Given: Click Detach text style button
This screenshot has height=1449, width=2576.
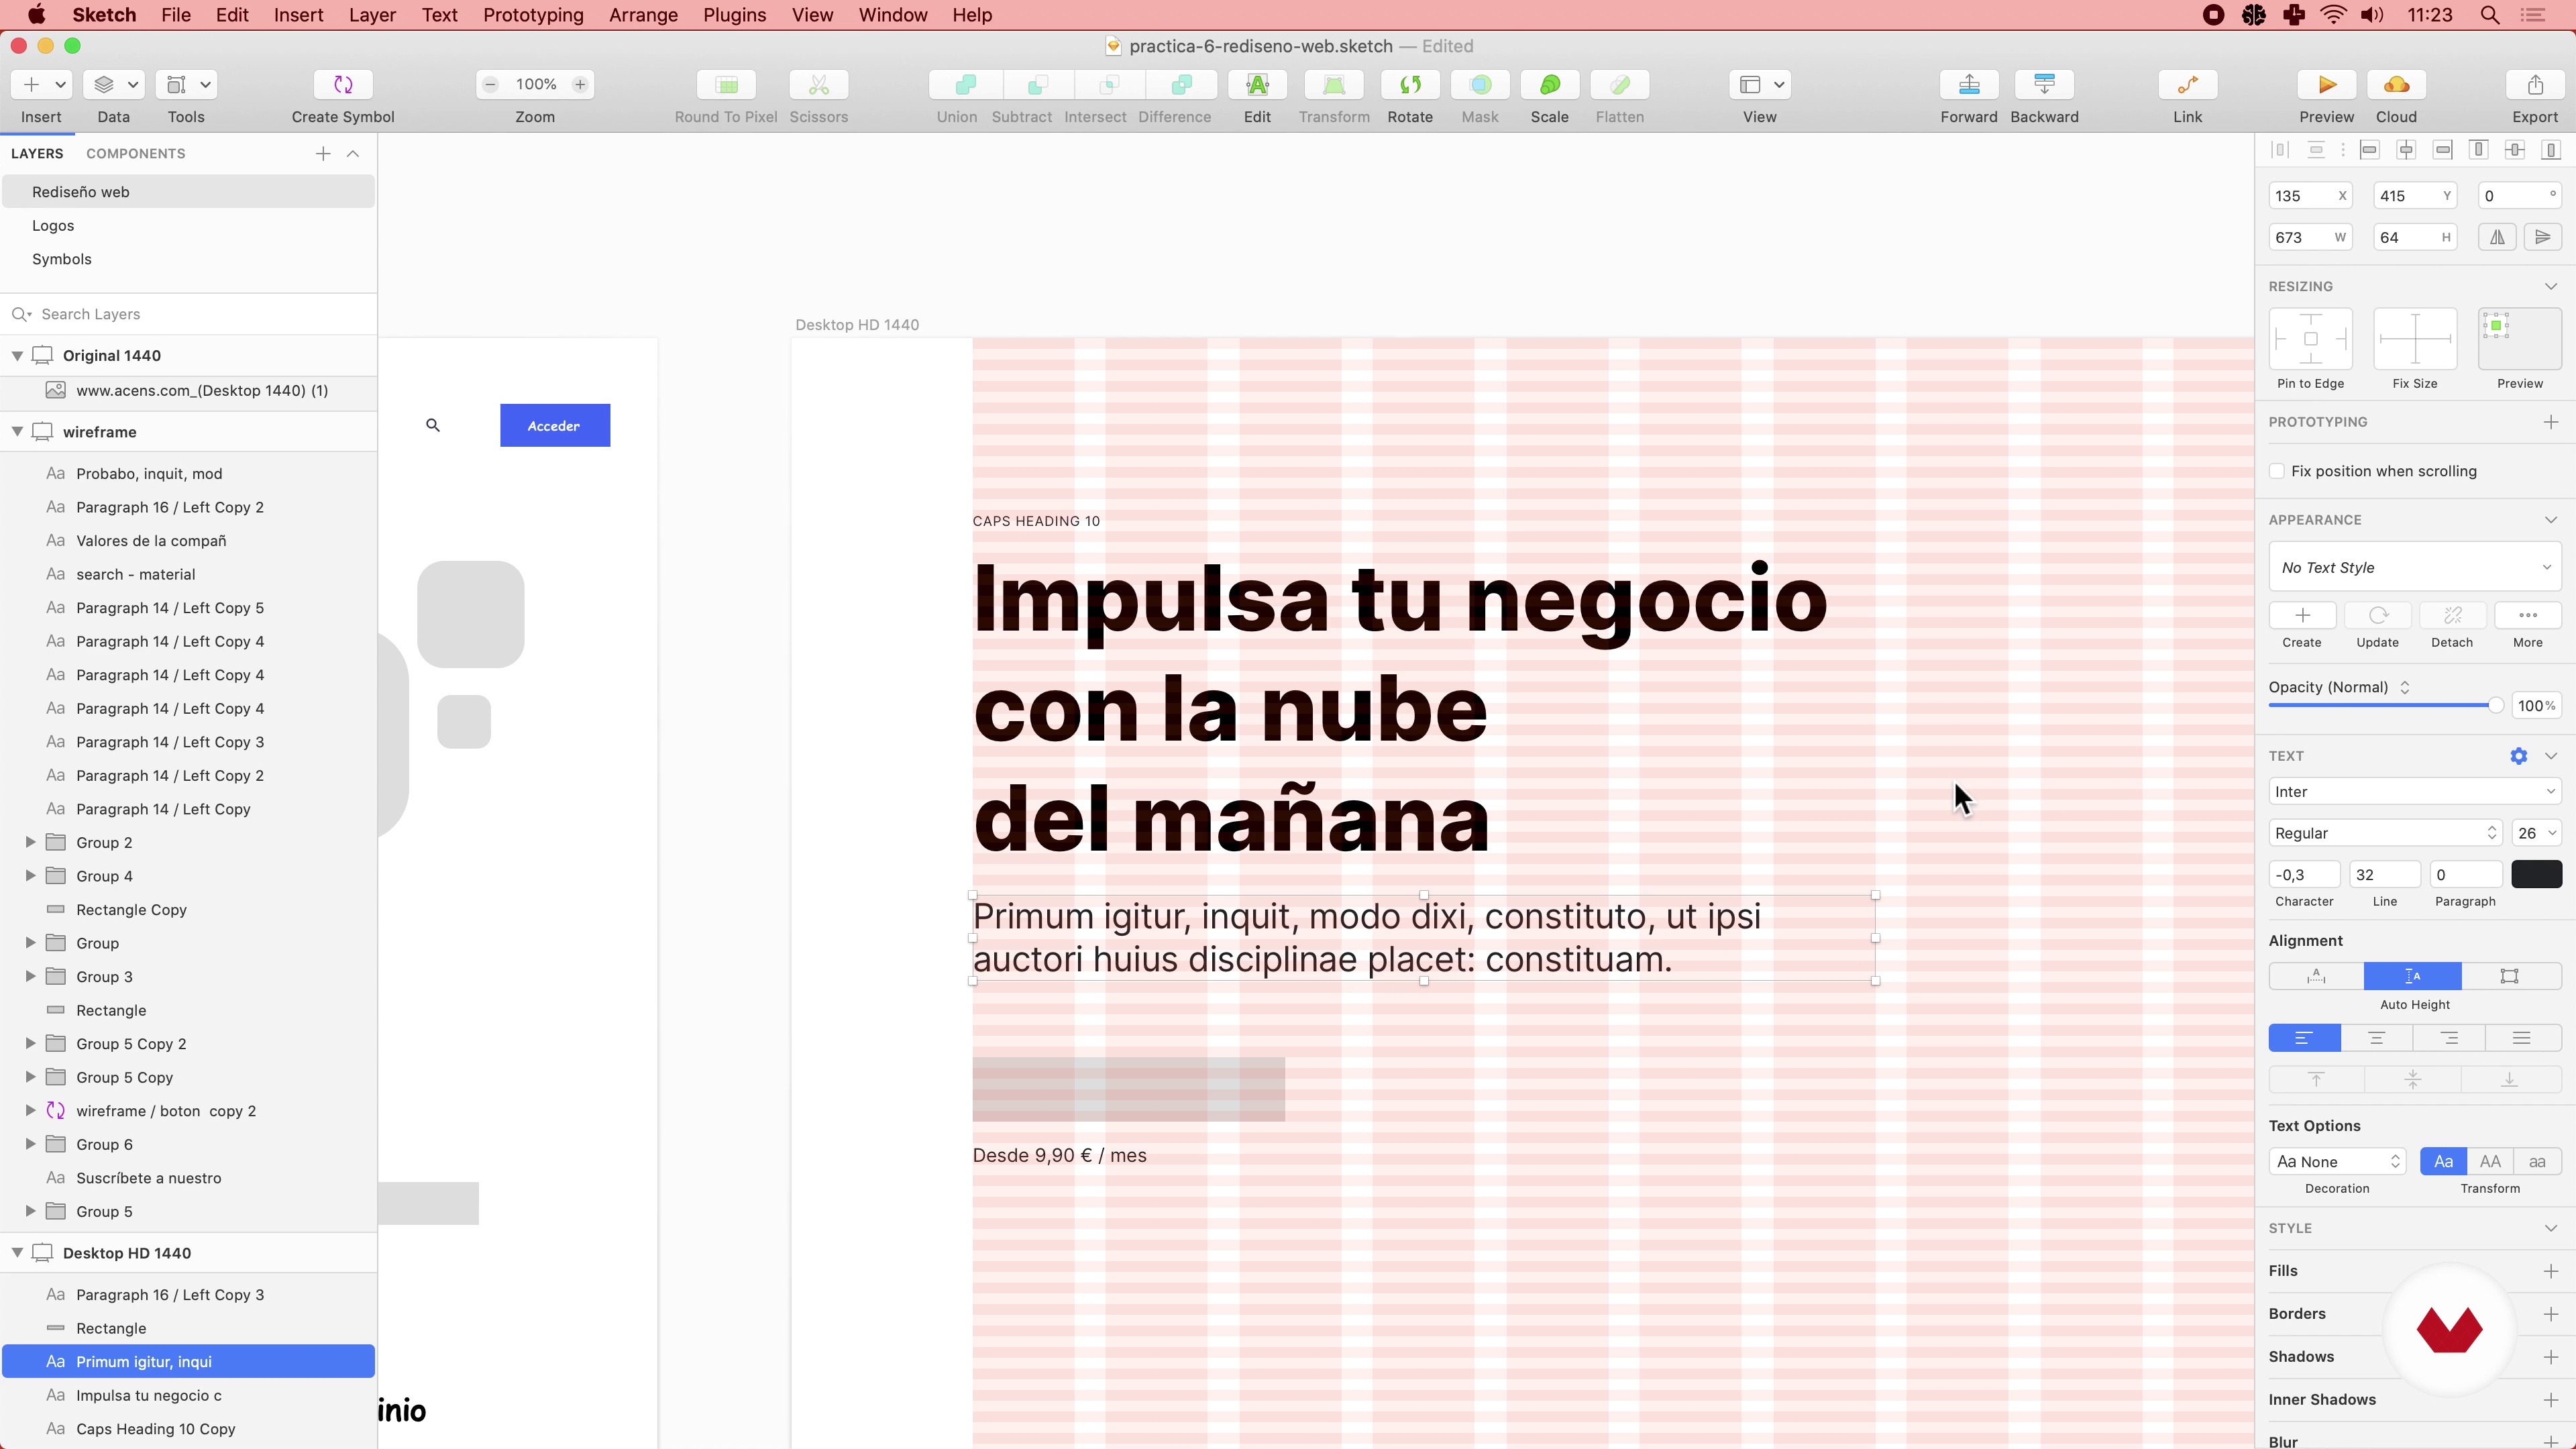Looking at the screenshot, I should (x=2452, y=615).
